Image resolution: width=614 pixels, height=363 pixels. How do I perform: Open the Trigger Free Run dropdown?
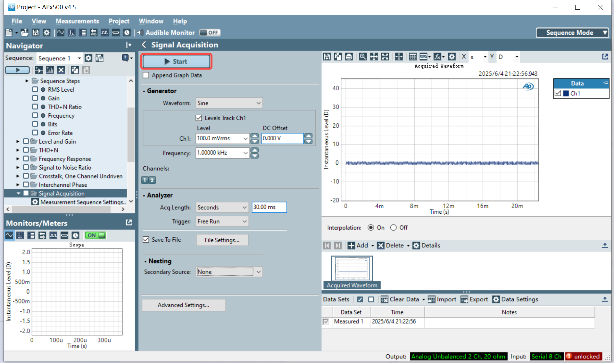222,221
